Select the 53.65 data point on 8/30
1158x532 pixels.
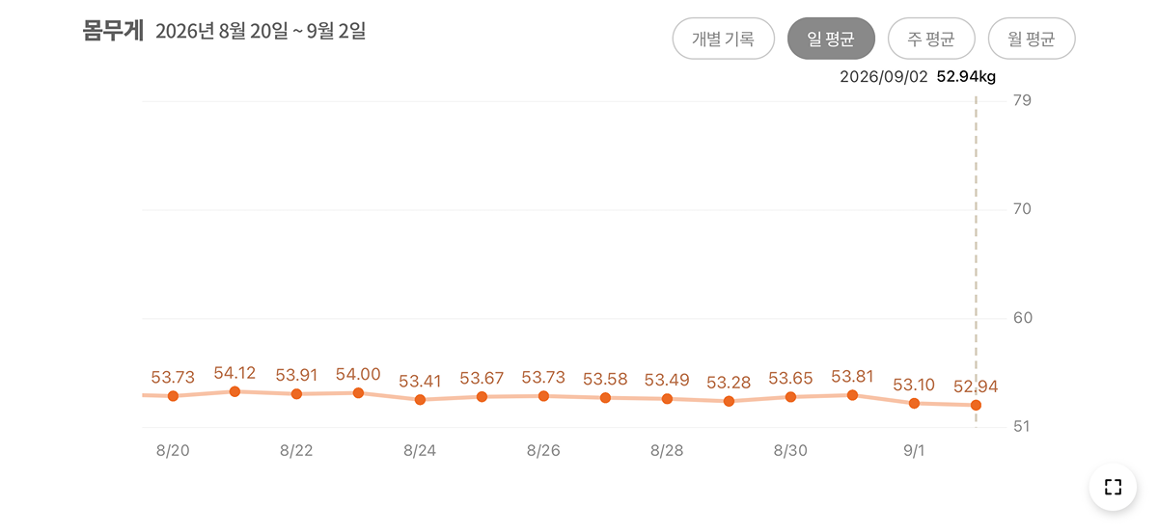tap(790, 397)
